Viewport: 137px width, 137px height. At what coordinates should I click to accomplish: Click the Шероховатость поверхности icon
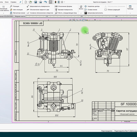point(28,6)
